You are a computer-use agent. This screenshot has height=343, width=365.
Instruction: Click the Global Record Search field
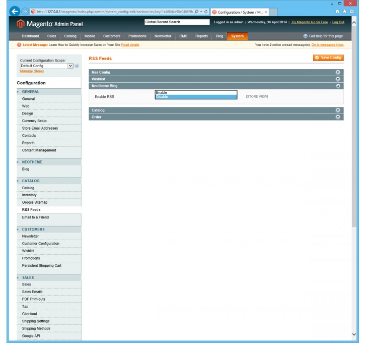click(176, 22)
